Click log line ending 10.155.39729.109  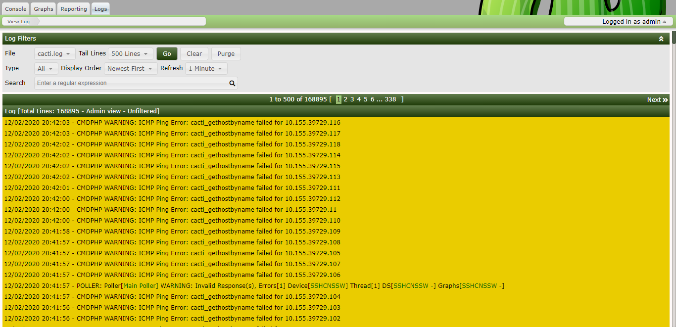click(x=172, y=232)
